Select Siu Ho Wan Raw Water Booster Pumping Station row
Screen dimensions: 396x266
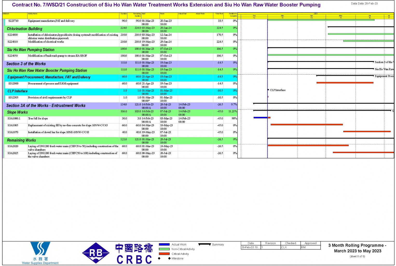[x=120, y=71]
